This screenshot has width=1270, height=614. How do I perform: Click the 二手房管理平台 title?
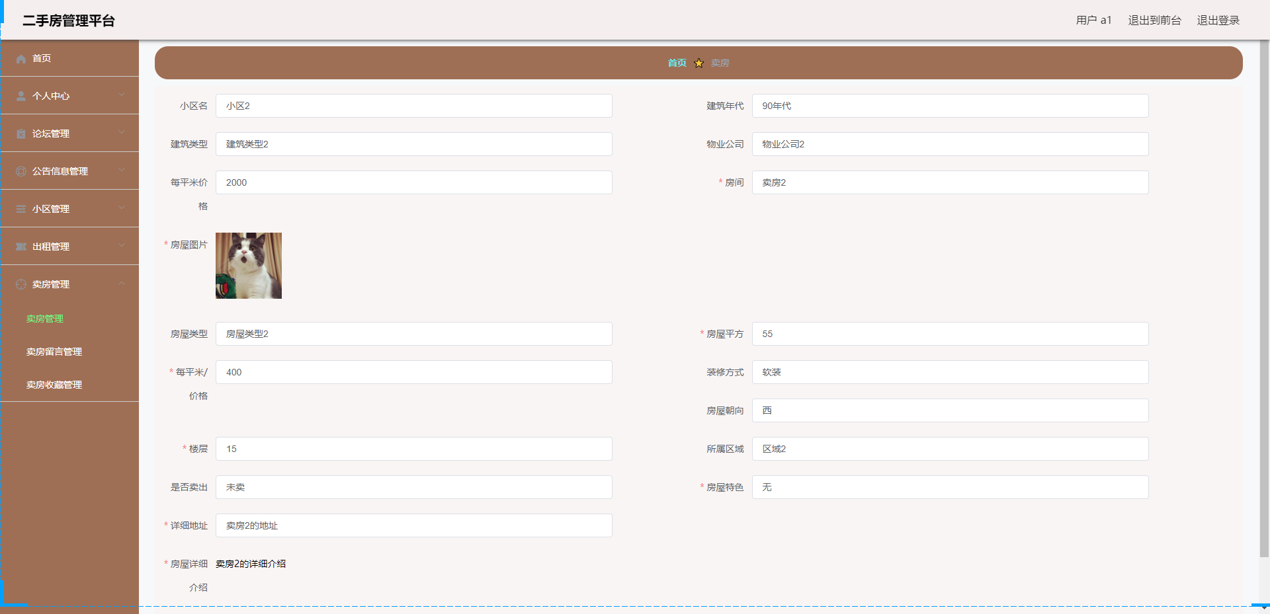69,20
